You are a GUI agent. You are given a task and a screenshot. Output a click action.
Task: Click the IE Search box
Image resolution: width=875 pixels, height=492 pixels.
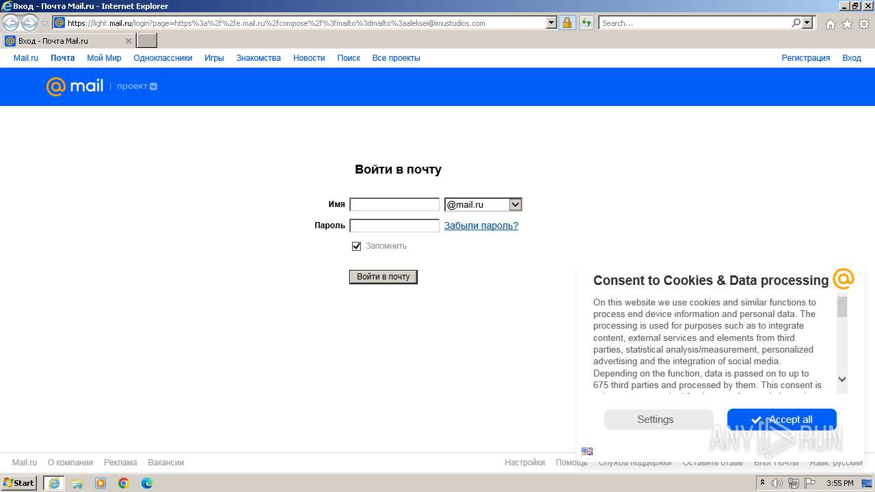tap(695, 23)
